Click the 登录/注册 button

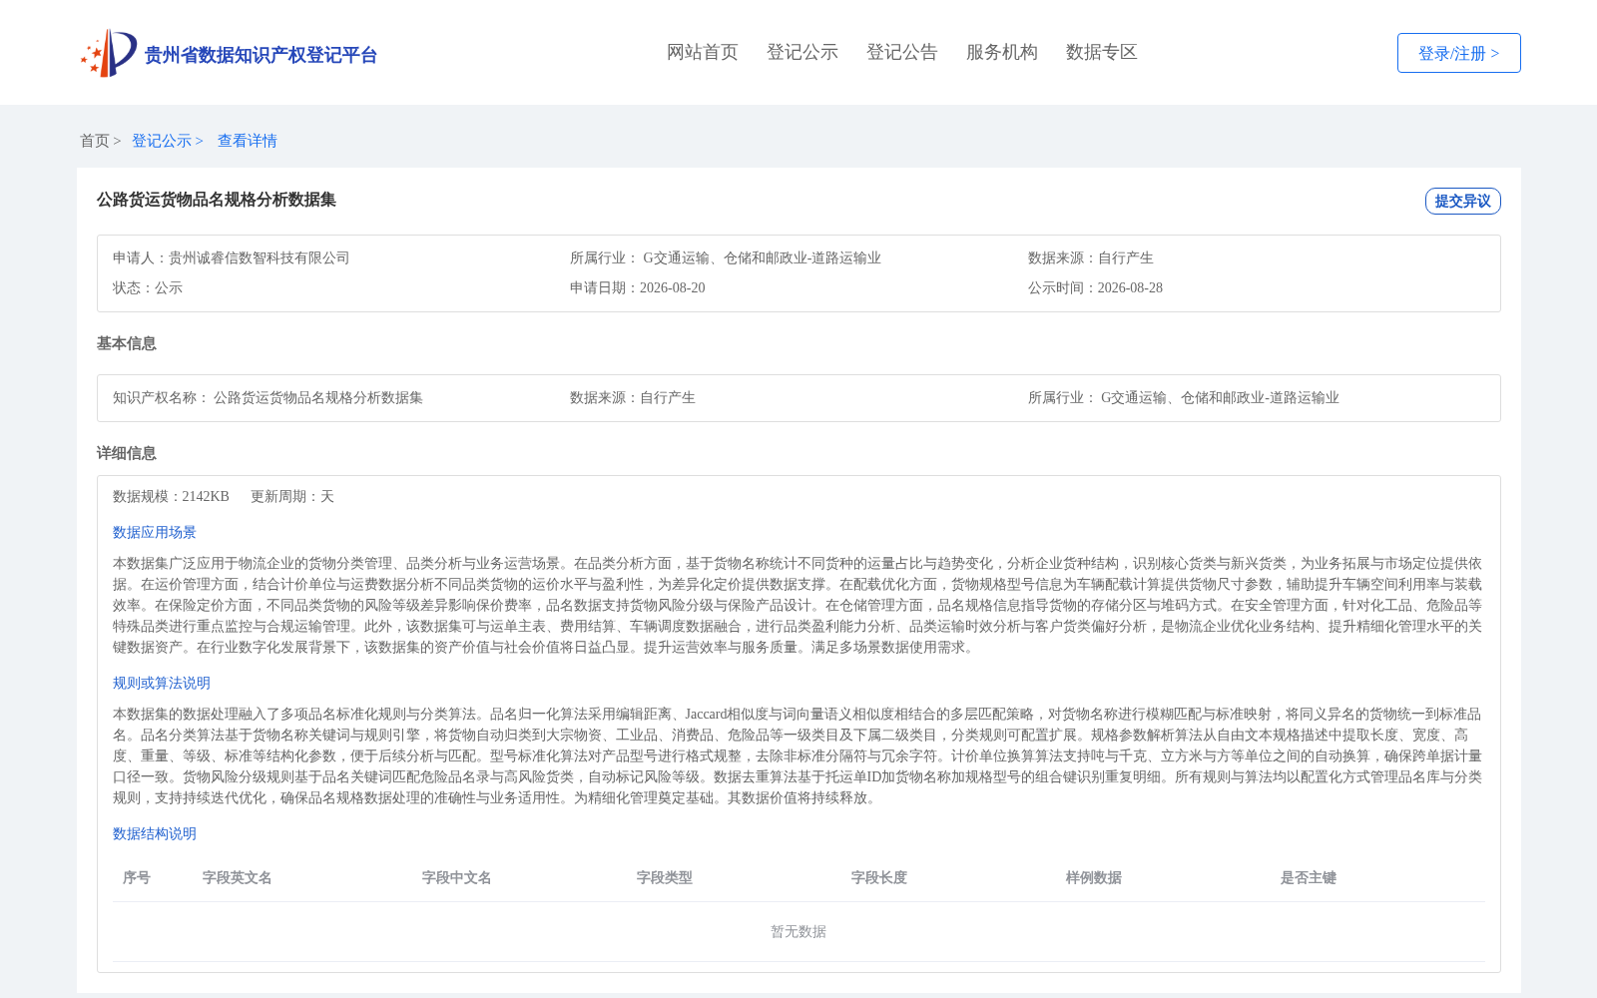coord(1458,53)
